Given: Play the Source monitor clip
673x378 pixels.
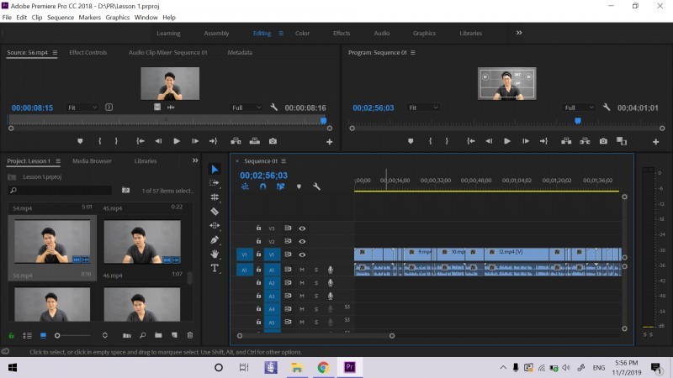Looking at the screenshot, I should 177,141.
